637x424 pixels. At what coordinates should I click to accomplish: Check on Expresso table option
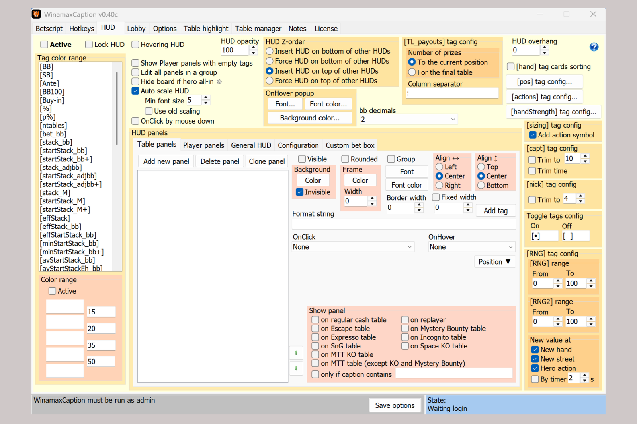[x=315, y=337]
